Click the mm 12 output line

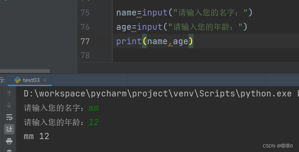click(36, 136)
